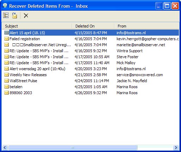The height and width of the screenshot is (152, 181).
Task: Click the Purge Selected Items X icon
Action: coord(26,16)
